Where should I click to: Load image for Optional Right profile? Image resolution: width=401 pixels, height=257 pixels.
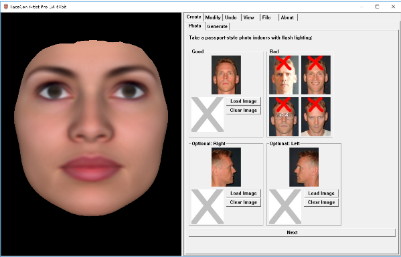pos(244,193)
